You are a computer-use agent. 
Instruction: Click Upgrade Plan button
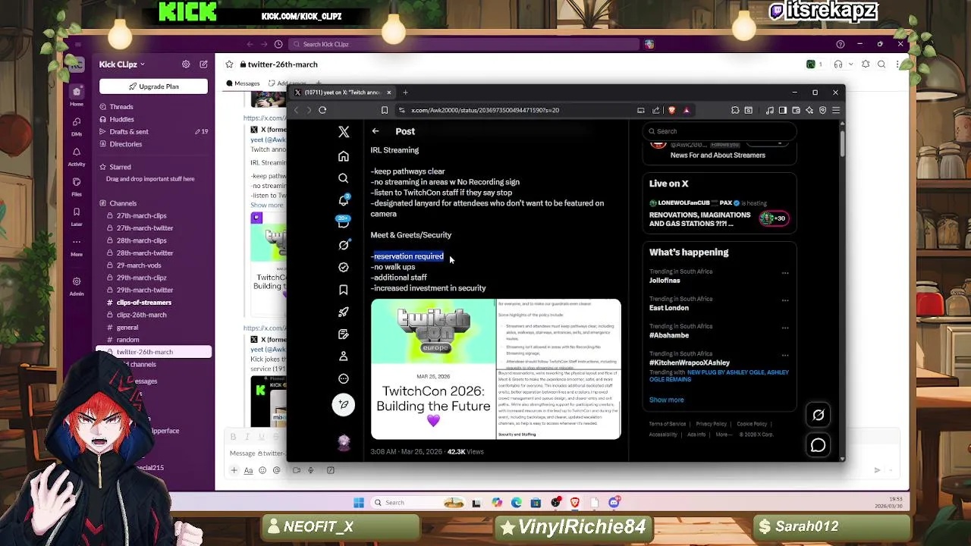coord(153,86)
